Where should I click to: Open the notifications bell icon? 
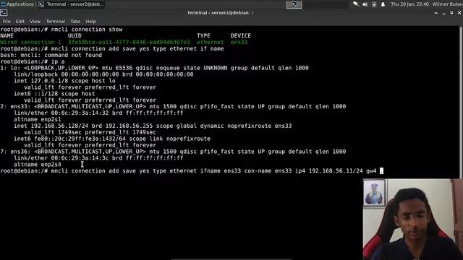coord(383,4)
